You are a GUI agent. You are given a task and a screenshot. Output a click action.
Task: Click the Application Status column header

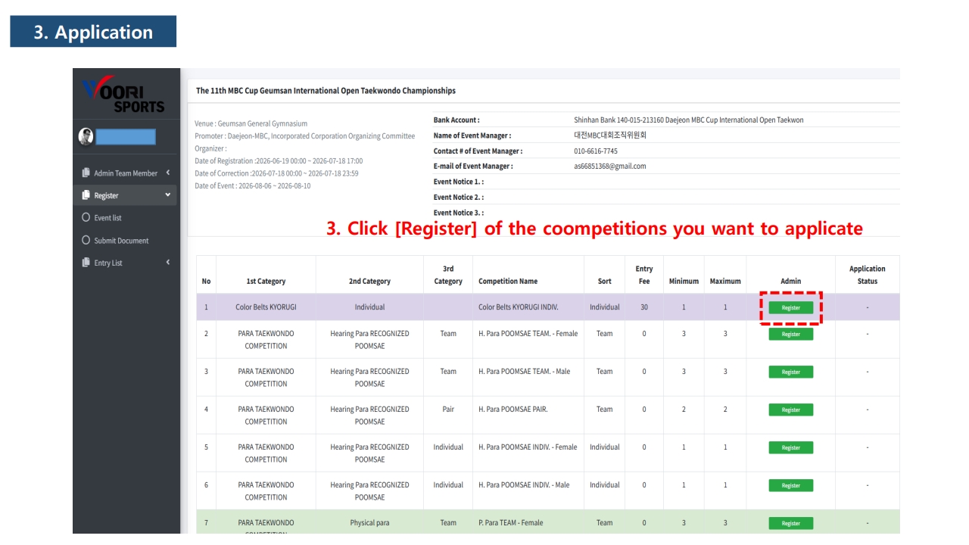pos(868,275)
